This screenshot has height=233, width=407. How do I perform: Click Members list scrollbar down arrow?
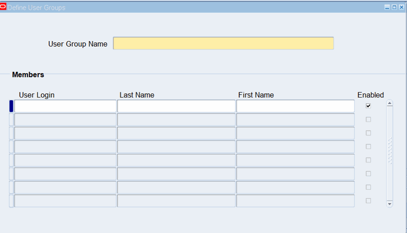pos(389,203)
